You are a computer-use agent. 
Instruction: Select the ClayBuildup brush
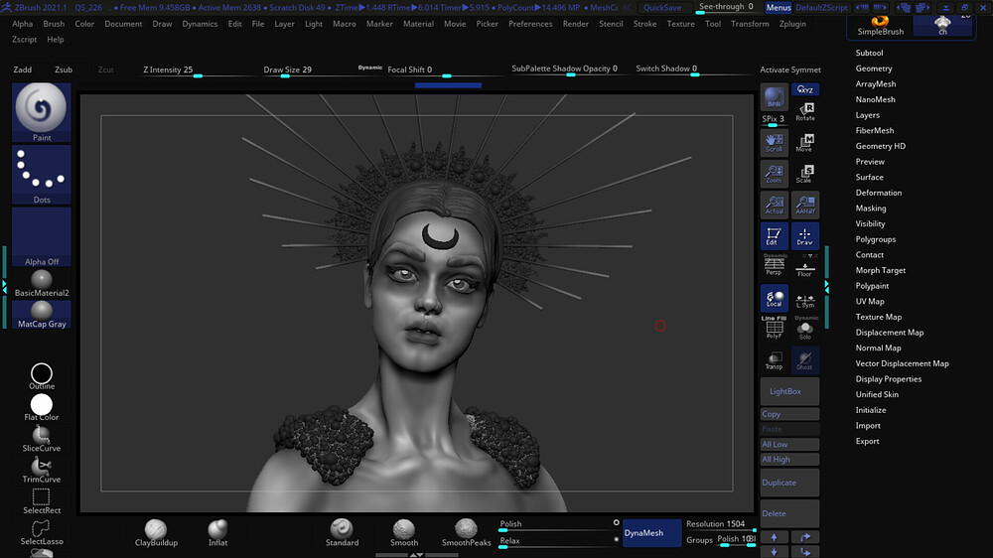(155, 531)
